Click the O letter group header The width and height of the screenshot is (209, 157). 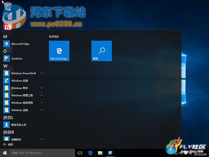pyautogui.click(x=5, y=51)
